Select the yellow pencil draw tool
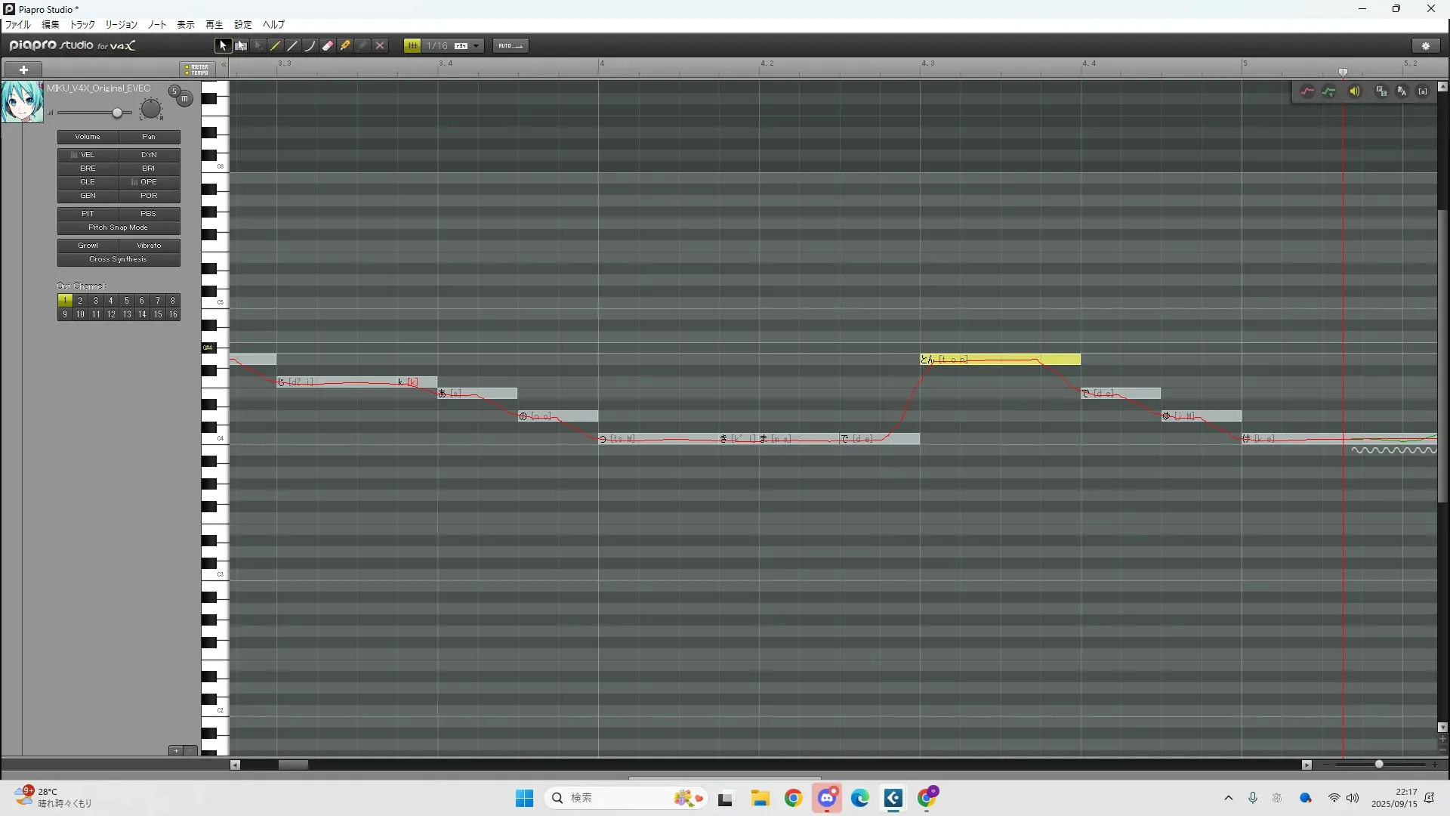Screen dimensions: 1450x816 [x=276, y=46]
